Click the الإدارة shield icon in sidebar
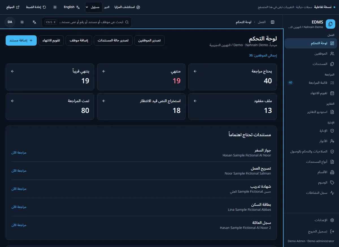339x247 pixels. click(332, 131)
